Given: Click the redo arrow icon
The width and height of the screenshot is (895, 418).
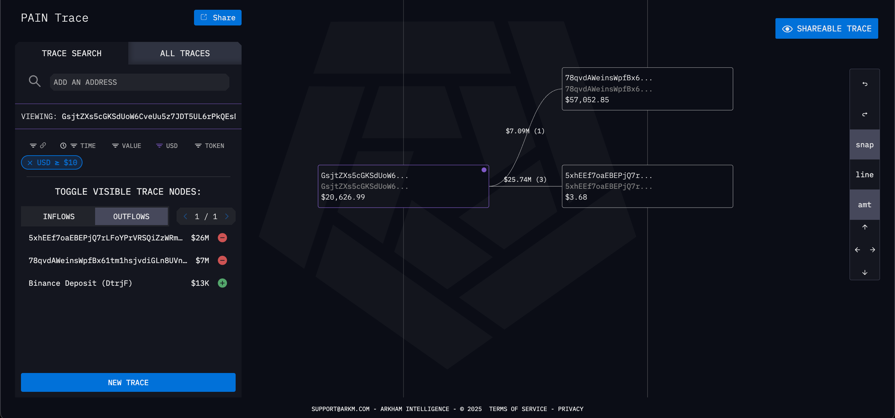Looking at the screenshot, I should 865,114.
